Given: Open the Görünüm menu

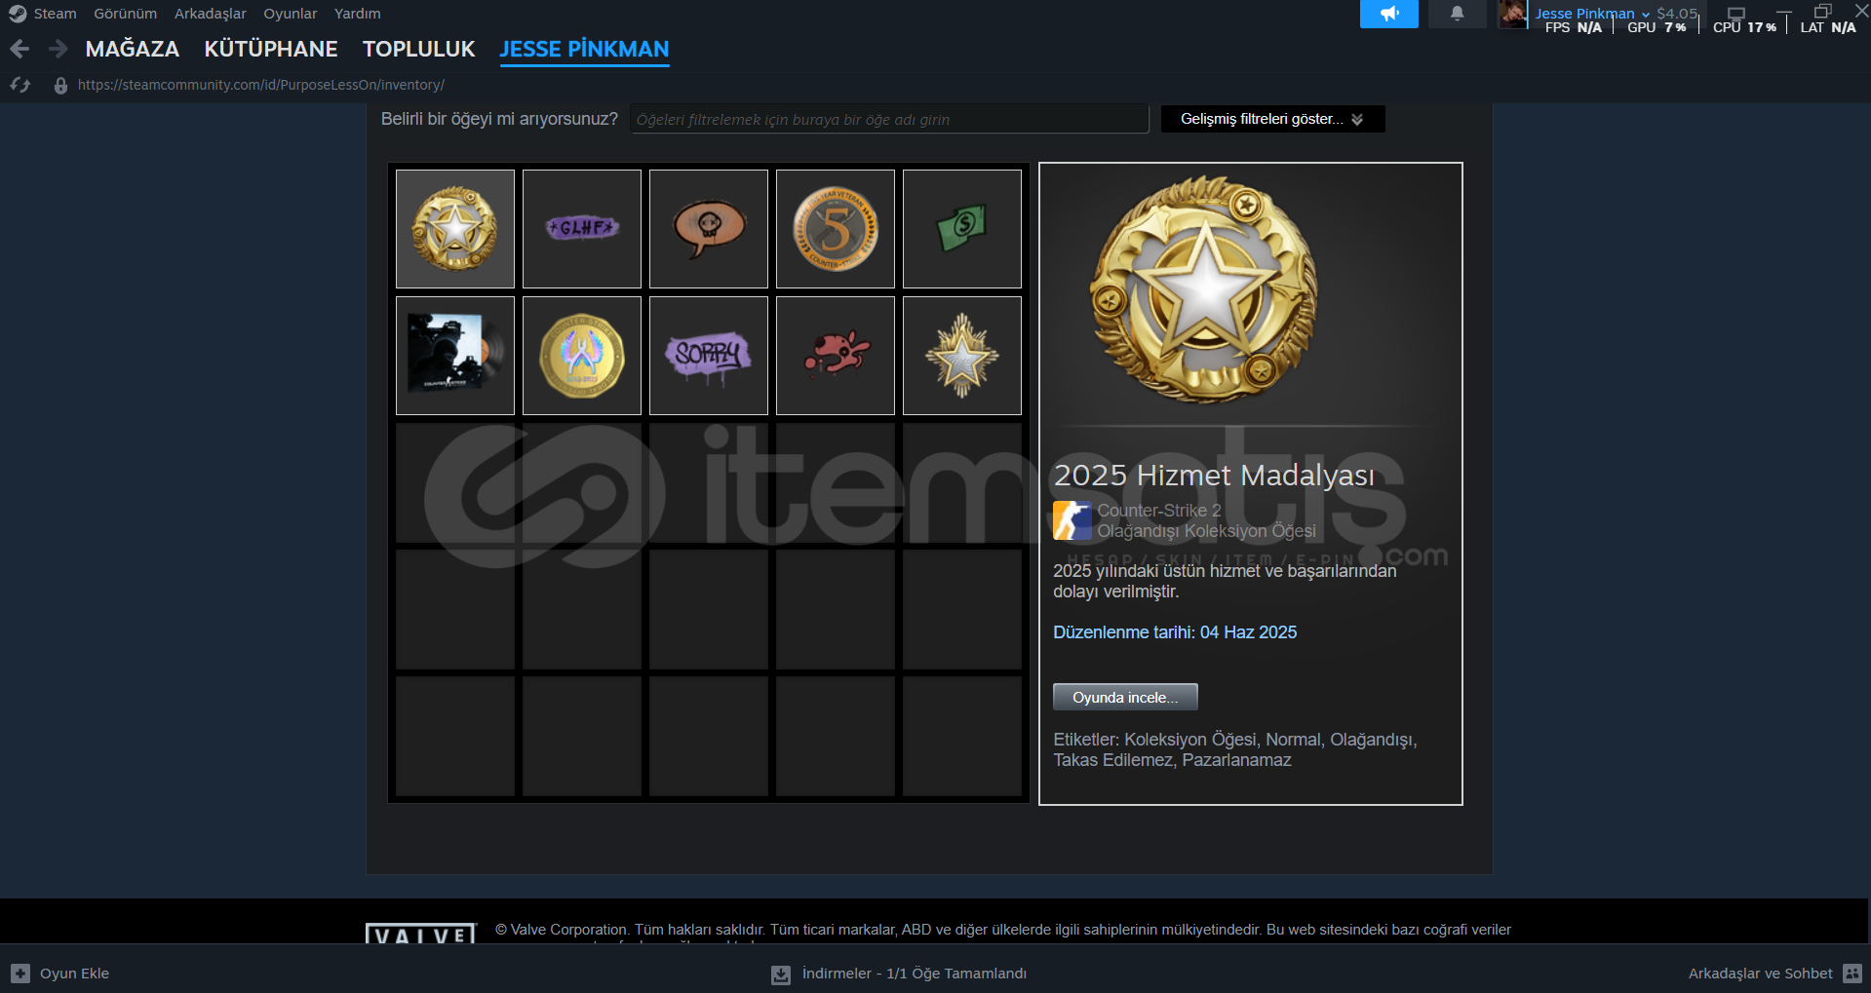Looking at the screenshot, I should pyautogui.click(x=125, y=14).
